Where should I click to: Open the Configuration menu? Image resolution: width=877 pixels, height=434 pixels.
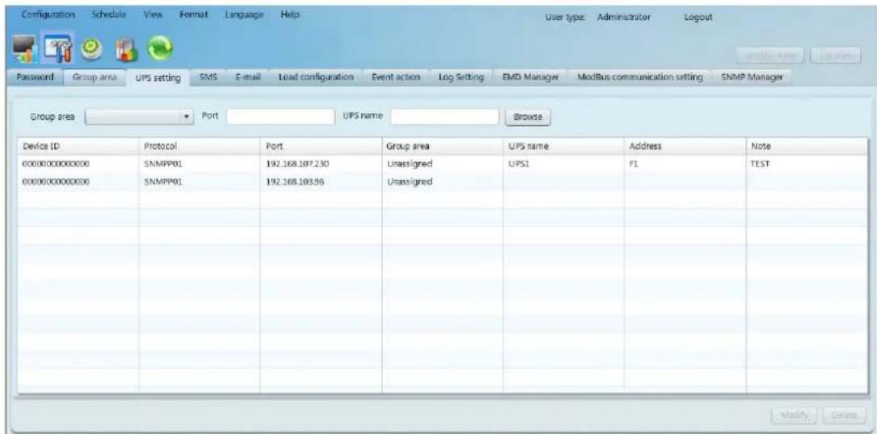[48, 14]
